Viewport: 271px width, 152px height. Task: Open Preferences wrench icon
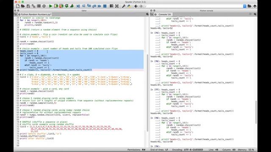tap(124, 6)
